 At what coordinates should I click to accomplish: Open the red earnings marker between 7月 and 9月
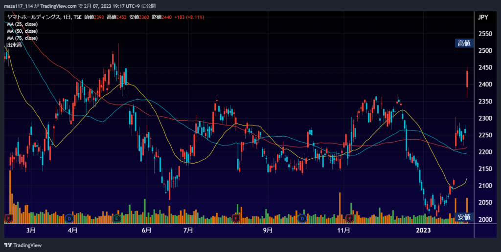[236, 218]
